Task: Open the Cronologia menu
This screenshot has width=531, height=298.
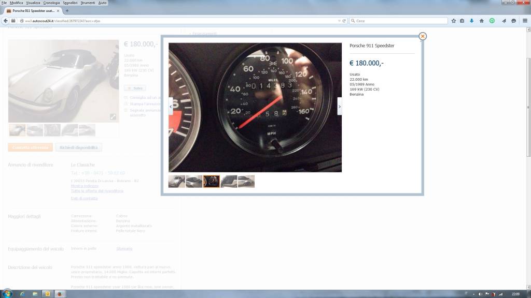Action: [x=51, y=3]
